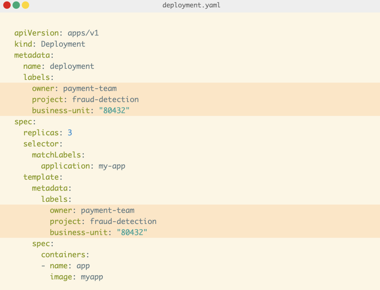Select the container name value app
The height and width of the screenshot is (290, 380).
tap(83, 266)
